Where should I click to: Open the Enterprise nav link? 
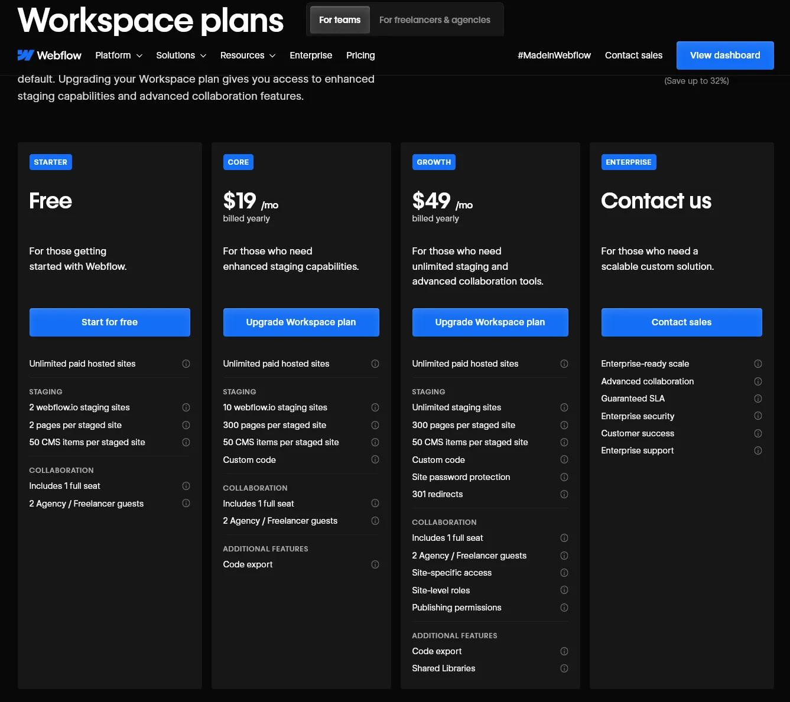pyautogui.click(x=311, y=55)
